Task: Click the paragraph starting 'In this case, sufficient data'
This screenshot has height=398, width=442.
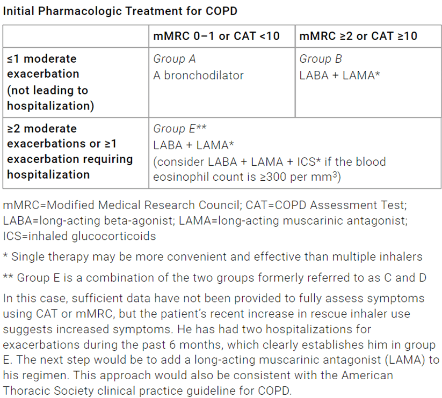Action: tap(221, 344)
